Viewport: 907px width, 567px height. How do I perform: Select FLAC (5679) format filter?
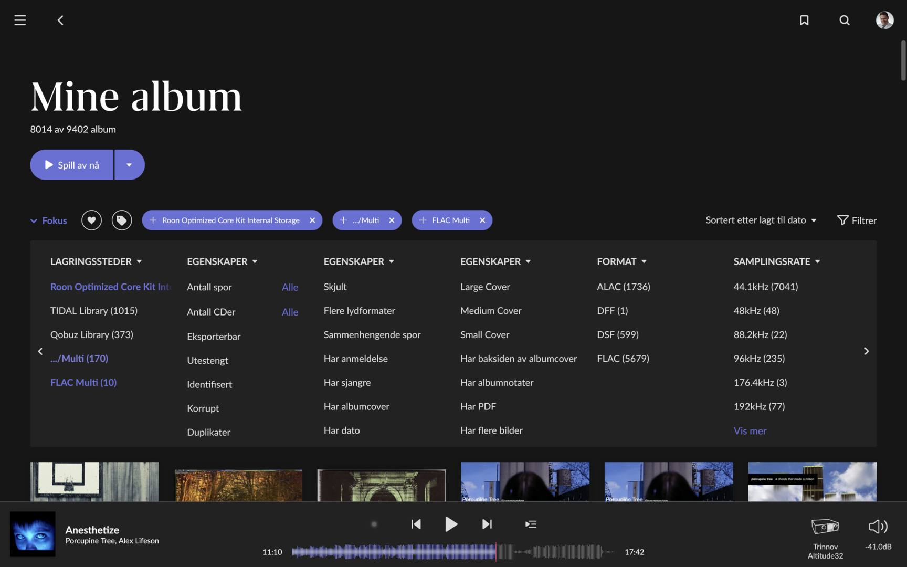click(623, 359)
